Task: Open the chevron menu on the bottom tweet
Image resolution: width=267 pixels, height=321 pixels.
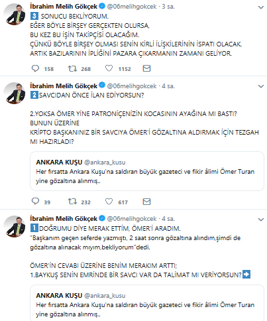Action: pyautogui.click(x=261, y=220)
